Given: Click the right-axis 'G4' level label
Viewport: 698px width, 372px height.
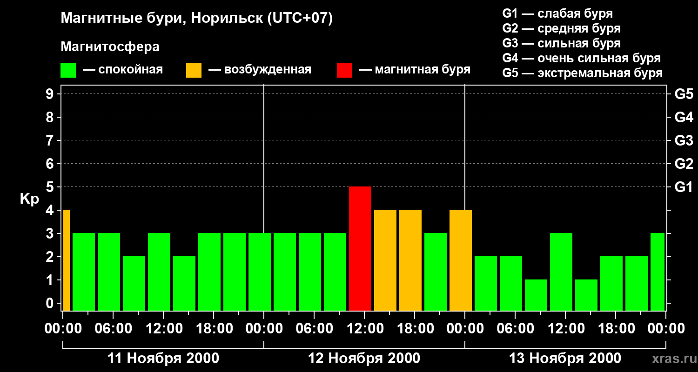Looking at the screenshot, I should point(684,118).
